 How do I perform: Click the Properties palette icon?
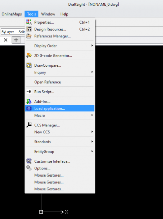(29, 22)
